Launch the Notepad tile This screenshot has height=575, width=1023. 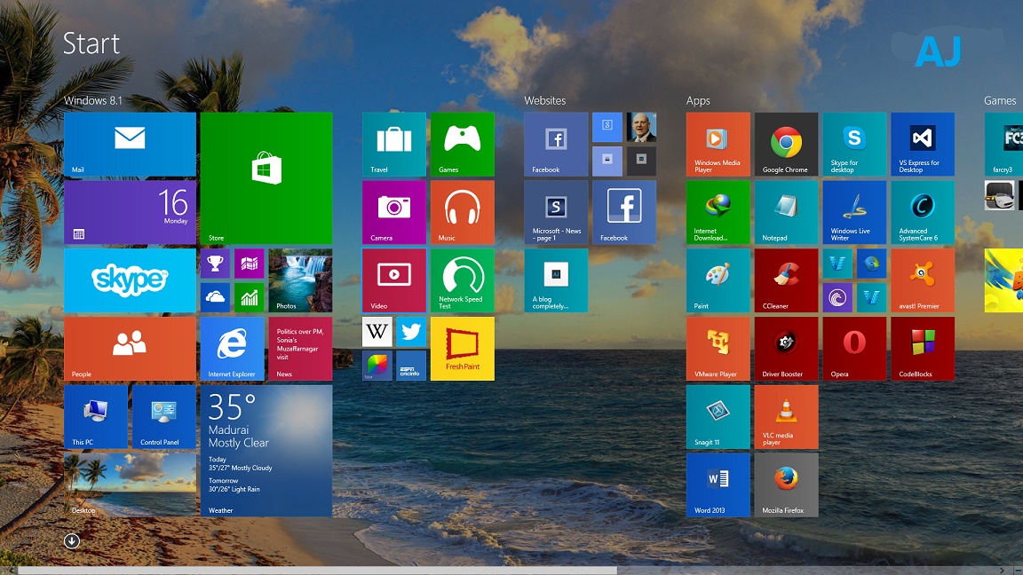[x=786, y=213]
